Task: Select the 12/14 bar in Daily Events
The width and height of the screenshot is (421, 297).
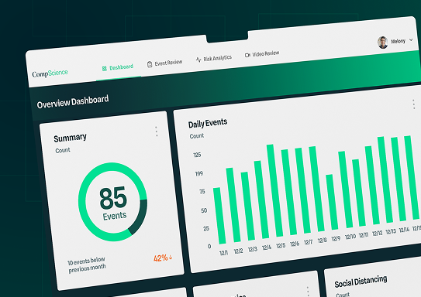Action: tap(399, 179)
